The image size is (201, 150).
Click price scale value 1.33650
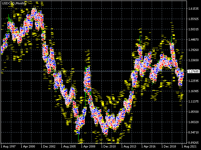coord(193,60)
